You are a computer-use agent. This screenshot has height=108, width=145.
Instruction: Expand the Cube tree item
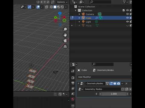pyautogui.click(x=79, y=18)
